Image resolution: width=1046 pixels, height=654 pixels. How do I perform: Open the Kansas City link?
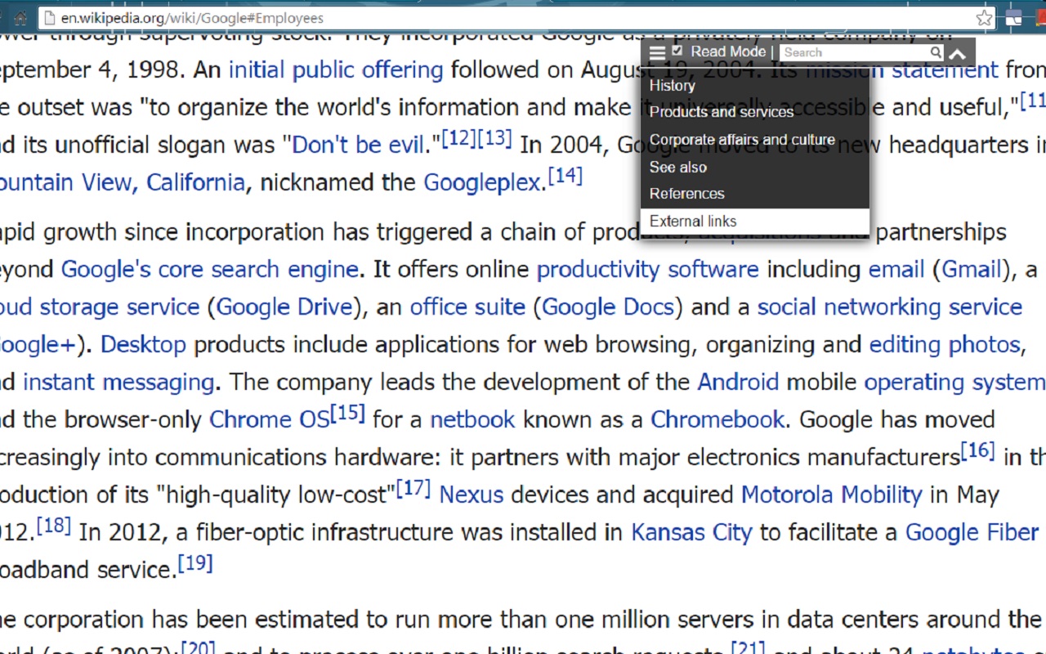click(x=691, y=532)
